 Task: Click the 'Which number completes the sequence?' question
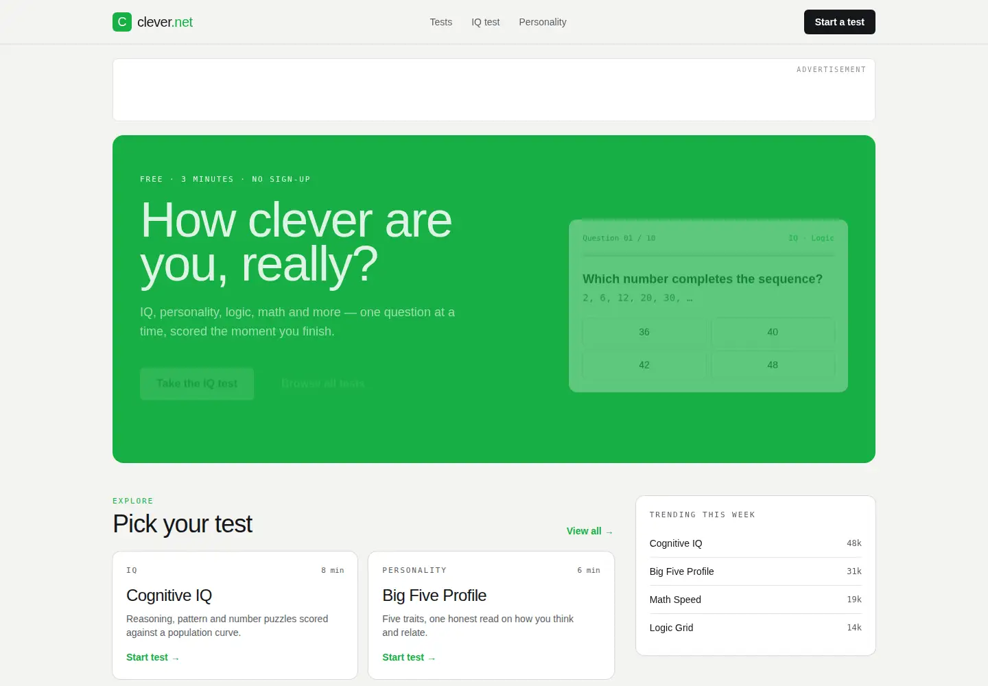(703, 279)
